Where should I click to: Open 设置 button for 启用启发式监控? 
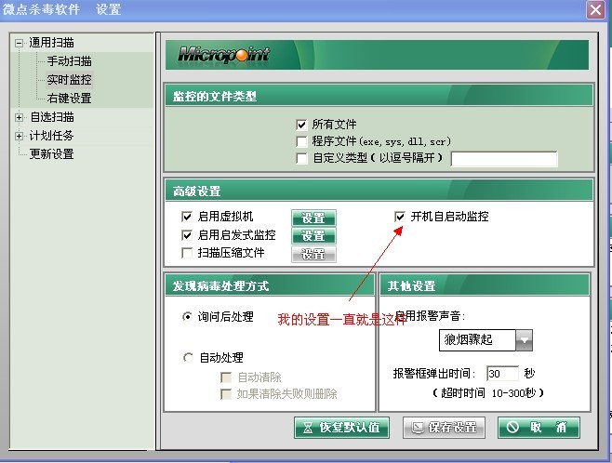313,236
